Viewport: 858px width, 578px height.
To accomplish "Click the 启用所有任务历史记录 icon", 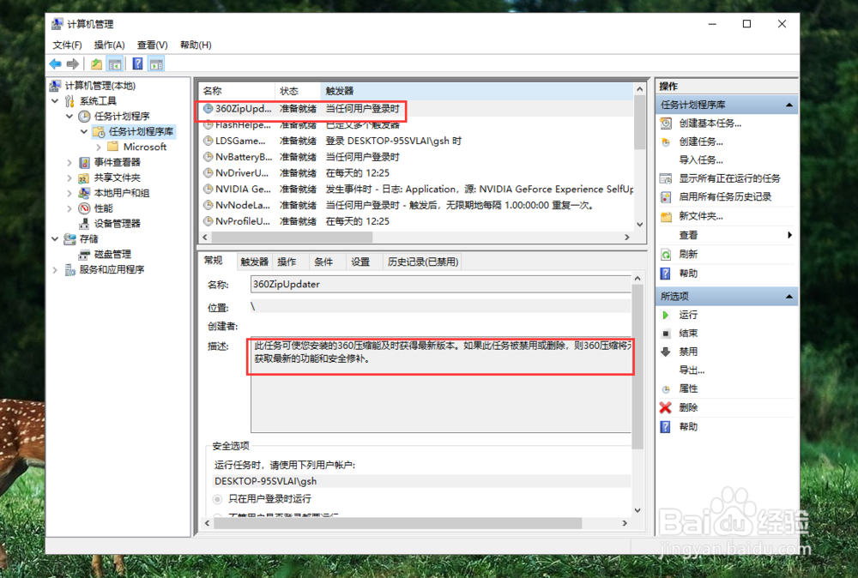I will point(666,197).
